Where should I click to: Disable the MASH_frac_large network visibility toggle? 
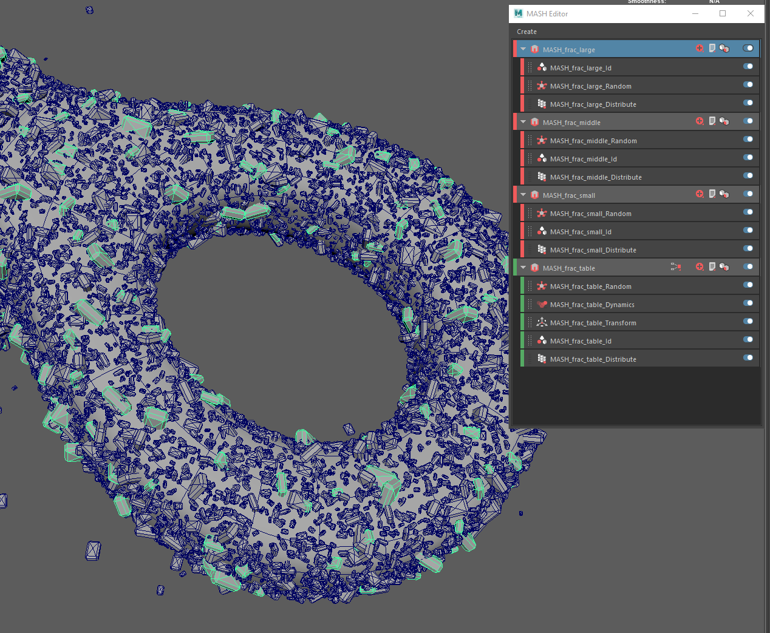click(748, 48)
